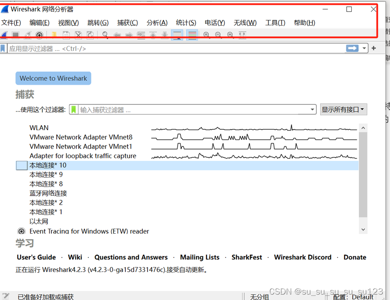Open capture options gear icon in toolbar
The width and height of the screenshot is (390, 300).
[39, 35]
